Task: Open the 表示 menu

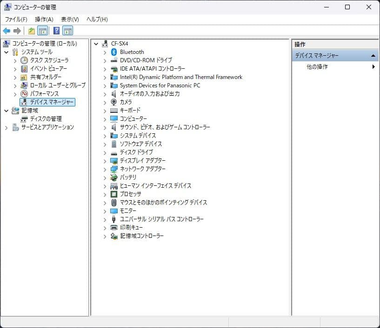Action: pos(69,19)
